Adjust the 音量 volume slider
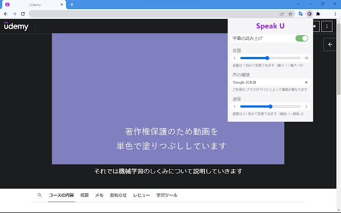 pyautogui.click(x=270, y=58)
